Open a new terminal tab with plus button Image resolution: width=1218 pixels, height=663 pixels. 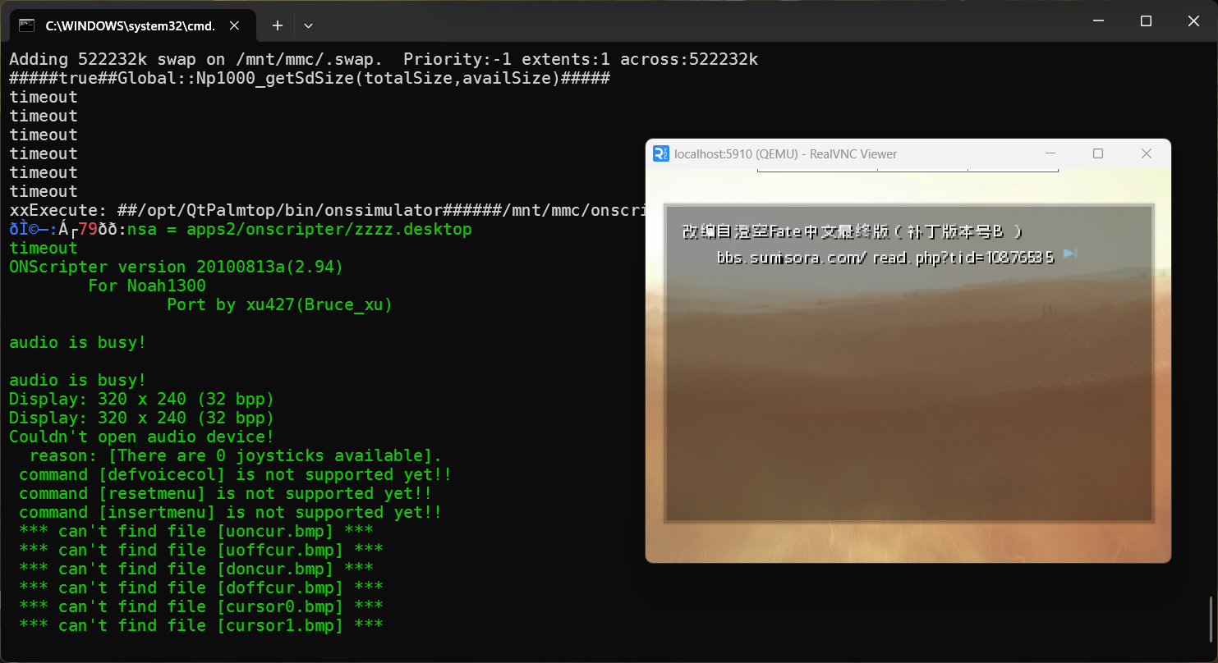point(278,25)
